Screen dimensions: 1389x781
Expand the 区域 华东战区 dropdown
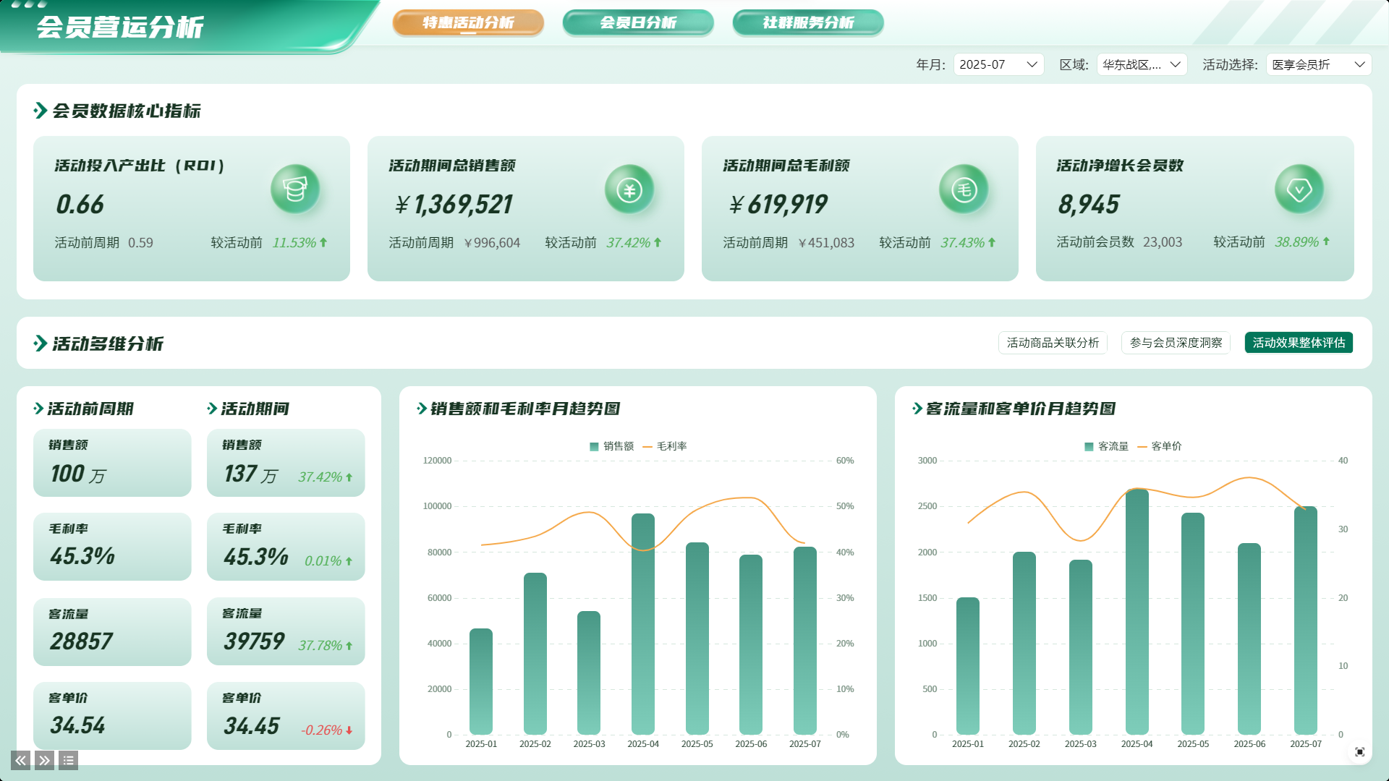click(1141, 64)
